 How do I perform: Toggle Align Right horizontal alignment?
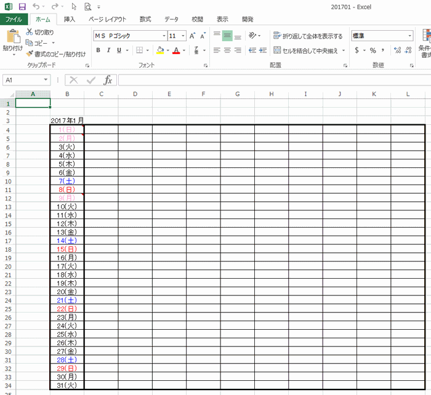238,50
